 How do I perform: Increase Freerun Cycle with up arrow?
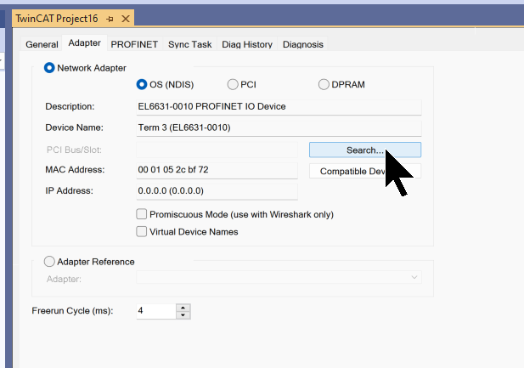coord(183,308)
